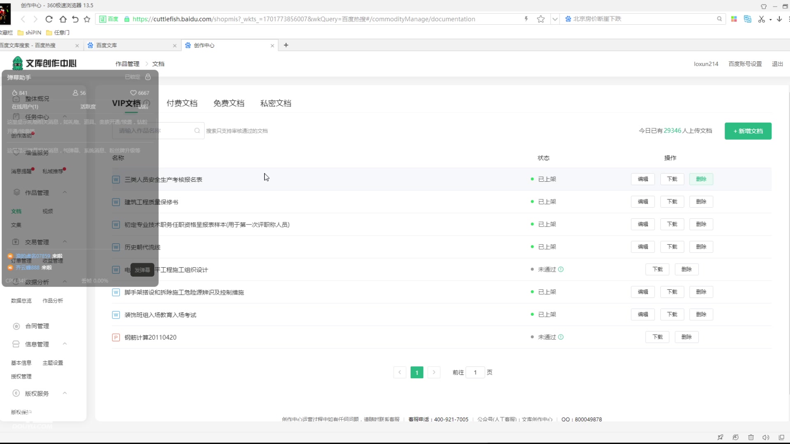Toggle the lock icon in 弹幕助手 panel
The width and height of the screenshot is (790, 444).
click(148, 77)
